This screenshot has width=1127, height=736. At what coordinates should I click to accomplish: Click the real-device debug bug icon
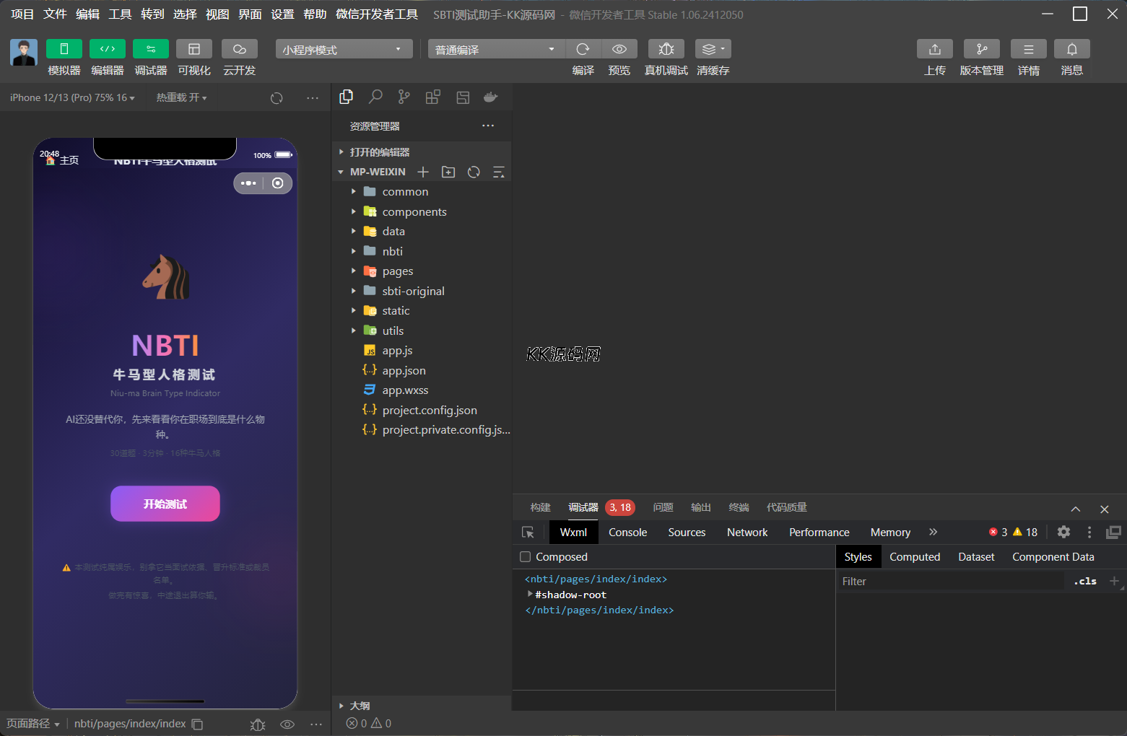pyautogui.click(x=666, y=49)
